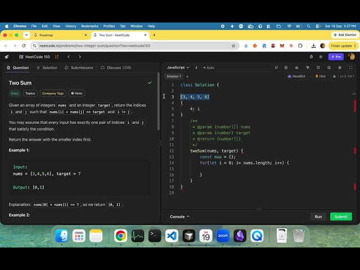The width and height of the screenshot is (360, 270).
Task: Click the Run button
Action: (x=318, y=217)
